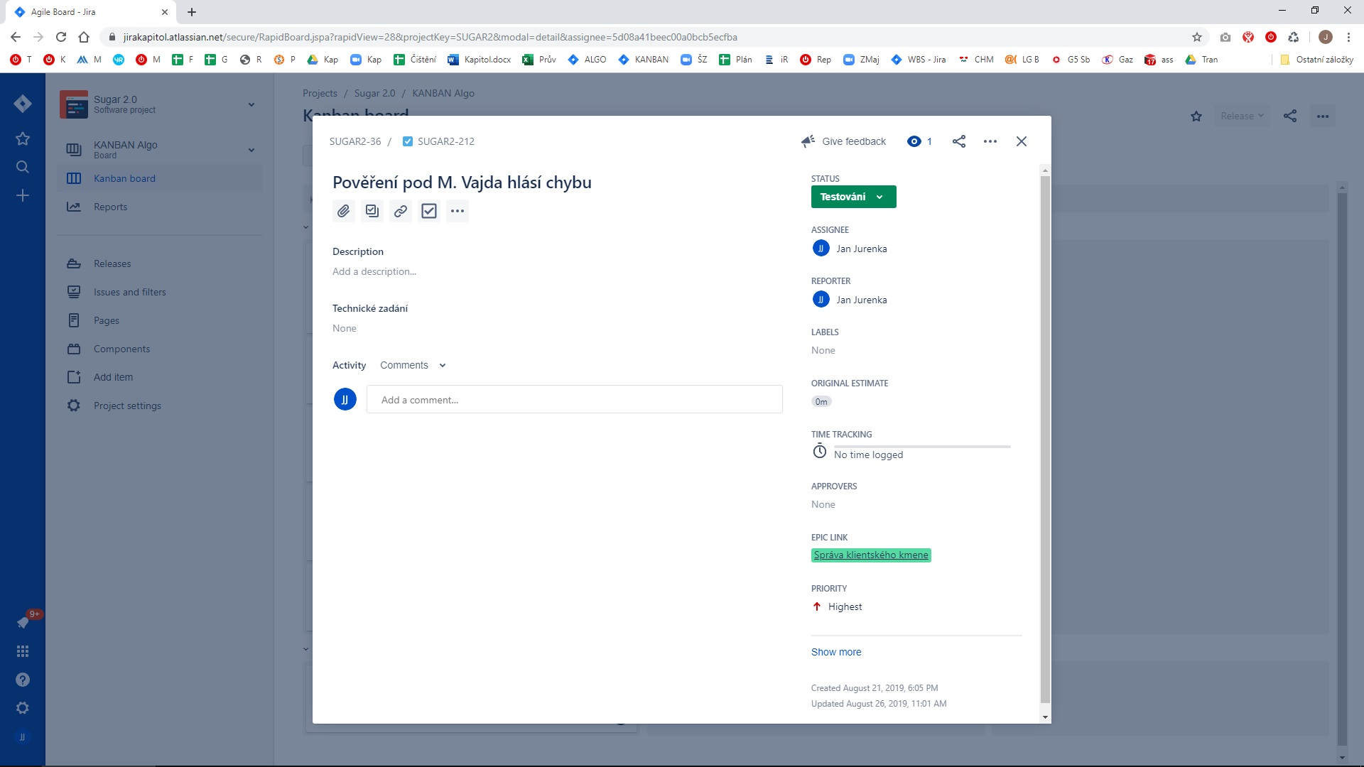1364x767 pixels.
Task: Bookmark this page with star icon
Action: click(x=1197, y=37)
